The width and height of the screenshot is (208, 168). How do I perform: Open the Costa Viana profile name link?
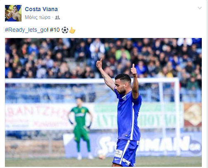tap(41, 9)
